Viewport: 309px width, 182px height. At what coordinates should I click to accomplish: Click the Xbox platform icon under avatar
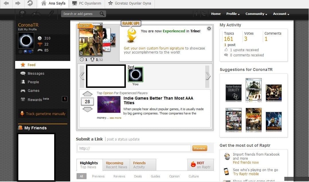[x=26, y=52]
